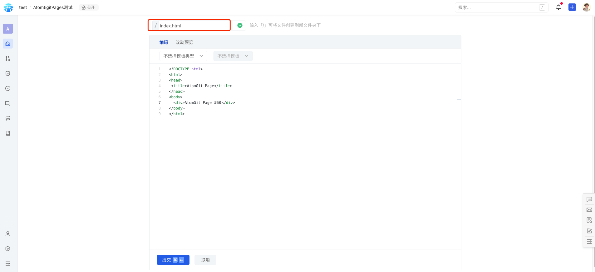Open the edit feedback floating widget icon
The image size is (595, 272).
click(589, 231)
